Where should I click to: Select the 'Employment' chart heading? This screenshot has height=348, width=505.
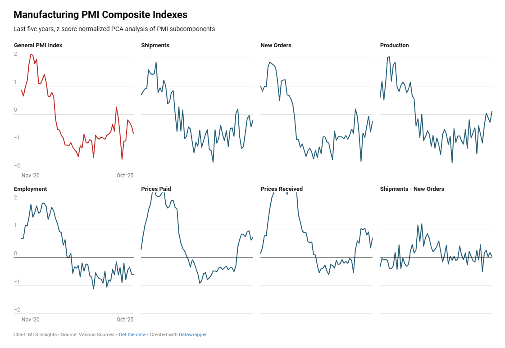[31, 189]
